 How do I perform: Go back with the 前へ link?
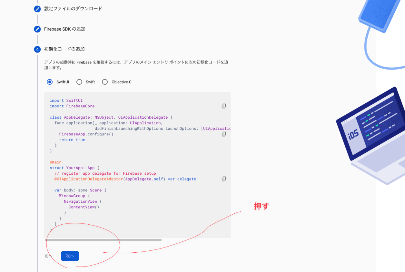coord(48,256)
